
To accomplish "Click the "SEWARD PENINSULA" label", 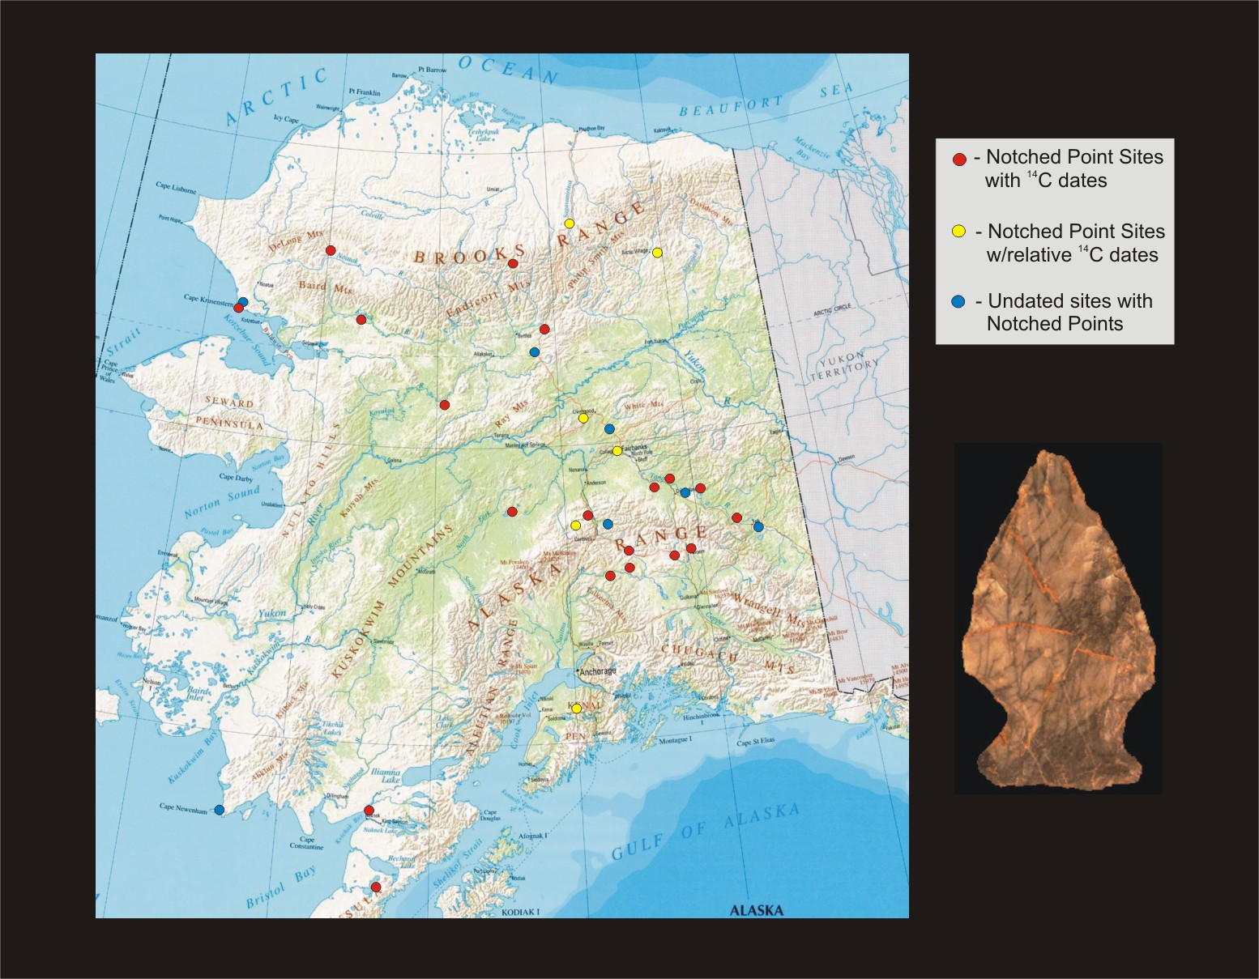I will click(233, 413).
